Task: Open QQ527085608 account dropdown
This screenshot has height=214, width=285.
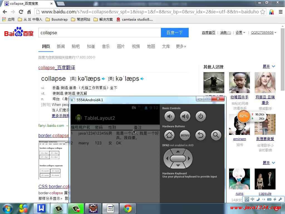Action: (x=264, y=33)
